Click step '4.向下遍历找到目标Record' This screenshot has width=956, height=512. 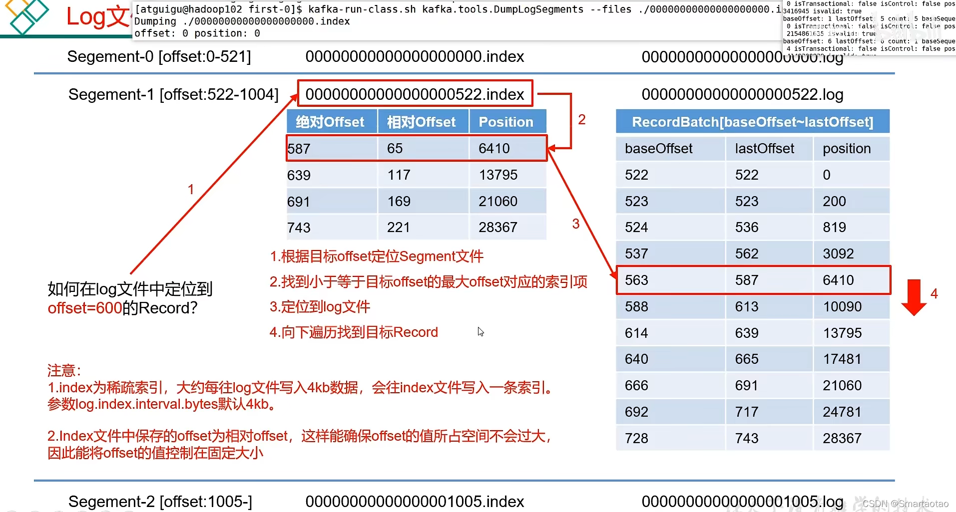(354, 332)
